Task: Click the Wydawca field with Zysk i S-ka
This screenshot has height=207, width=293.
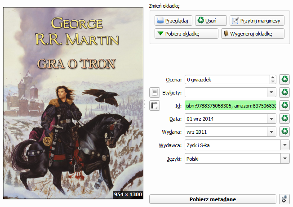Action: click(233, 145)
